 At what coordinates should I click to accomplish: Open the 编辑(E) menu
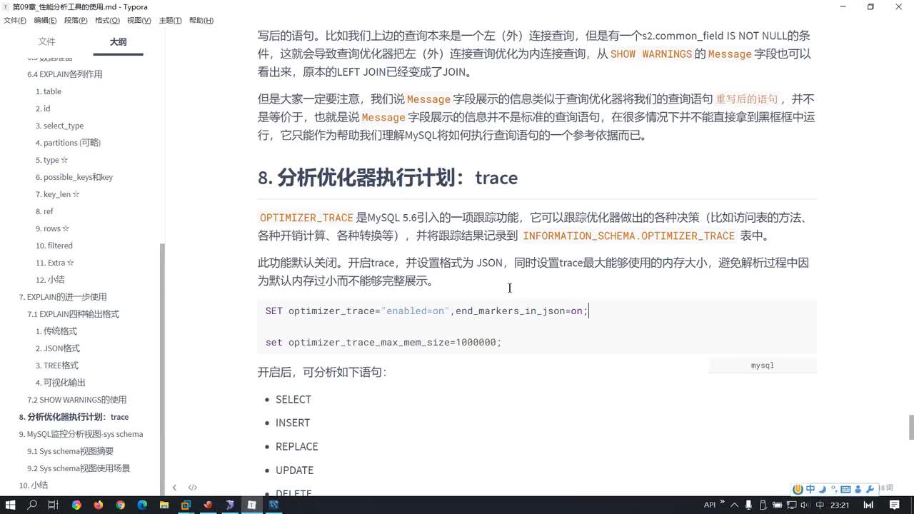pyautogui.click(x=46, y=20)
